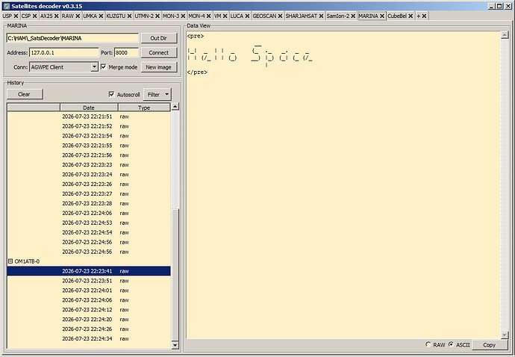Image resolution: width=515 pixels, height=357 pixels.
Task: Close the CubeBel tab via X icon
Action: pos(411,16)
